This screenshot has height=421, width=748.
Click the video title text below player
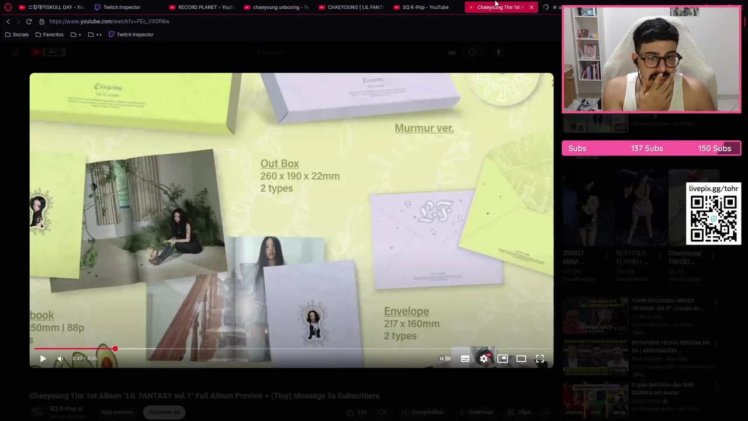(x=204, y=396)
